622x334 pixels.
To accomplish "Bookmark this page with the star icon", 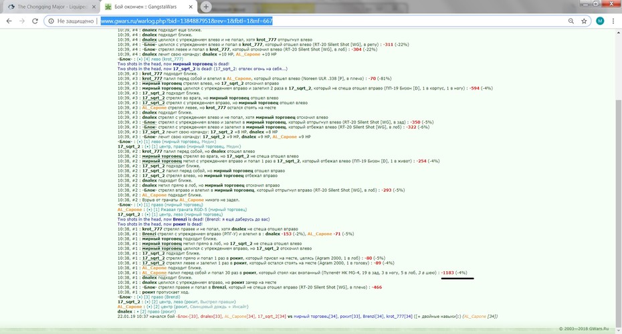I will point(584,21).
